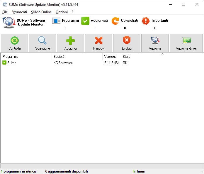The image size is (204, 174).
Task: Exclude program using the Escludi shield
Action: 127,43
